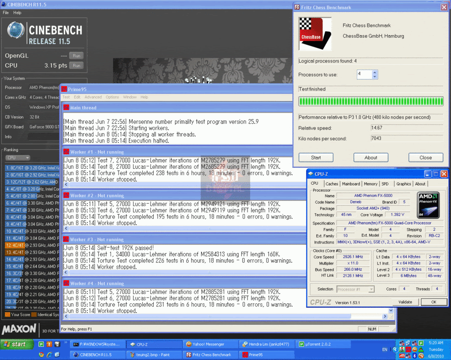
Task: Open Cinebench File menu
Action: (6, 13)
